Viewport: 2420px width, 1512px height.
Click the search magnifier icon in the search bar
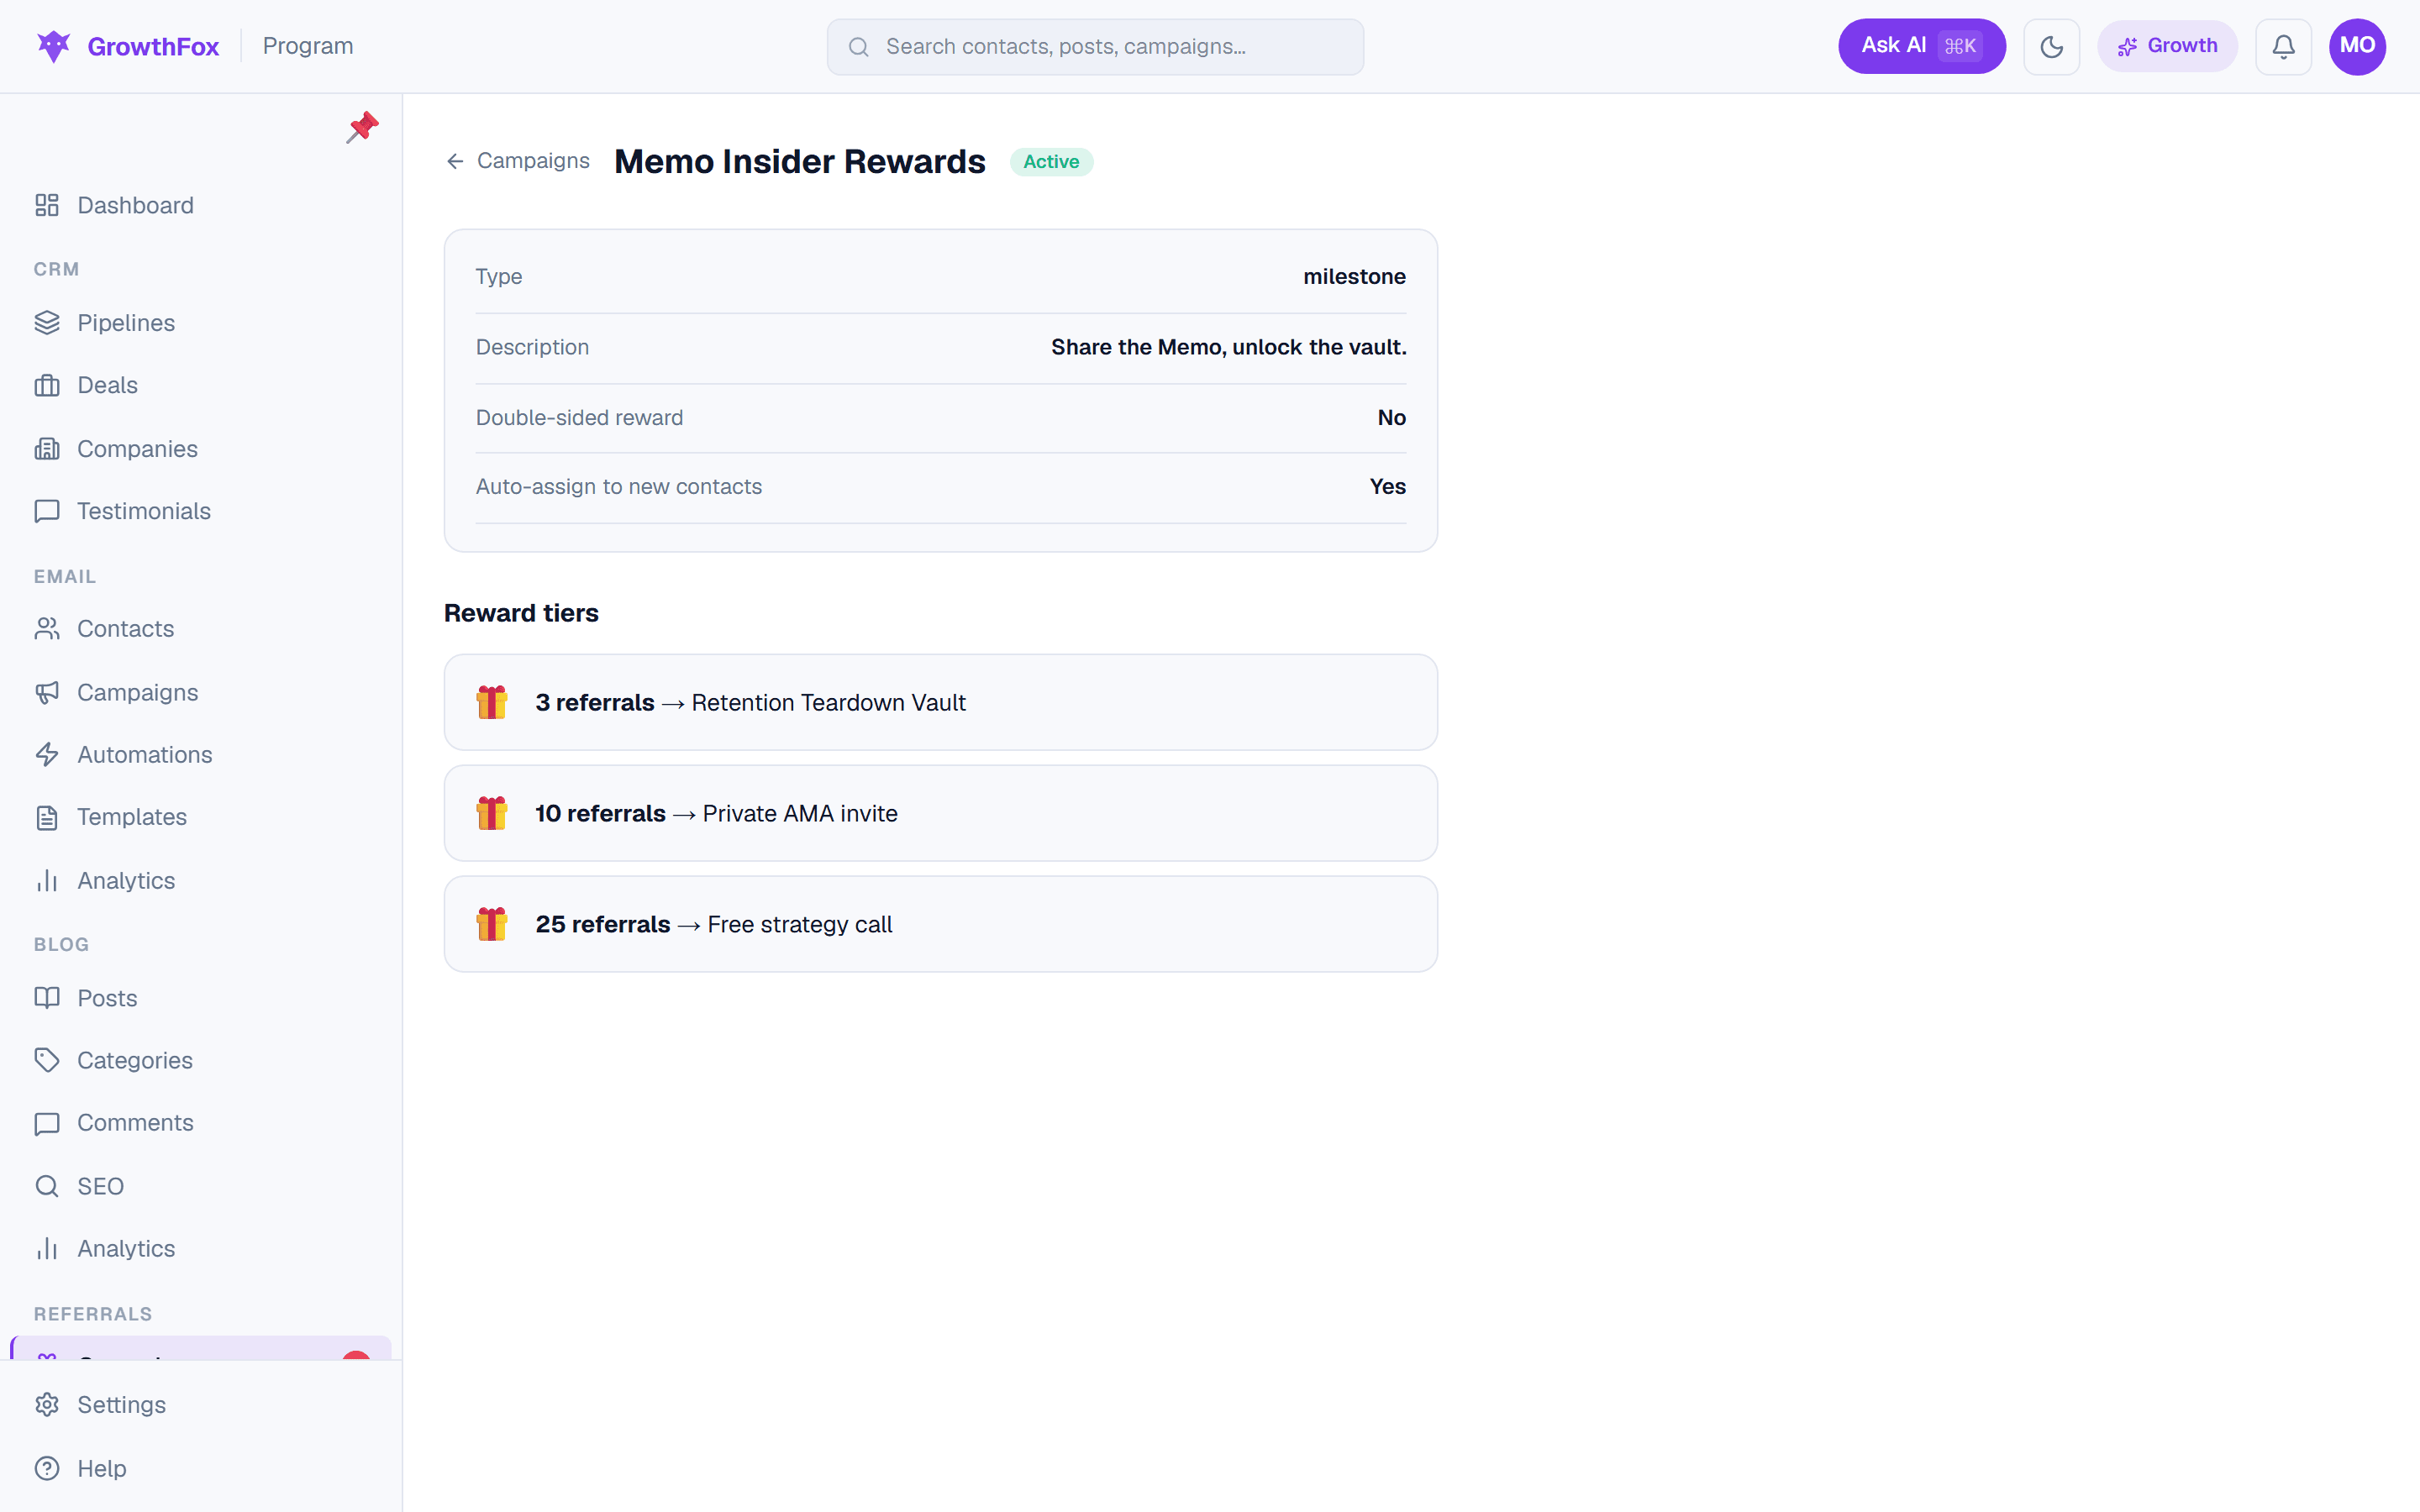coord(858,47)
